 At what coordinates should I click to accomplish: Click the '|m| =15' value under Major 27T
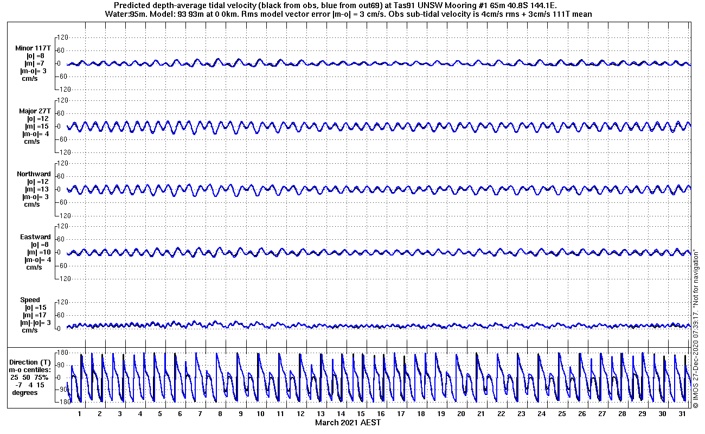(x=37, y=126)
